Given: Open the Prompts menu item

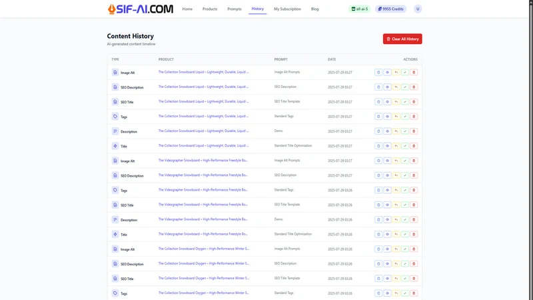Looking at the screenshot, I should (235, 9).
